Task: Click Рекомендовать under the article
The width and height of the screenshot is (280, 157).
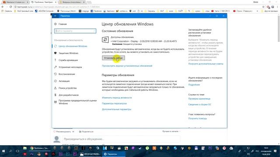Action: tap(62, 132)
